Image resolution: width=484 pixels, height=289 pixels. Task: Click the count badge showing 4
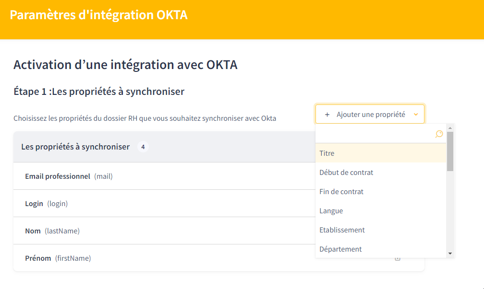coord(143,147)
